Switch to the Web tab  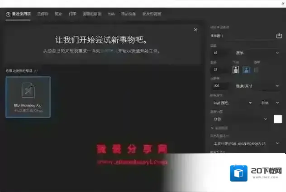pyautogui.click(x=111, y=14)
